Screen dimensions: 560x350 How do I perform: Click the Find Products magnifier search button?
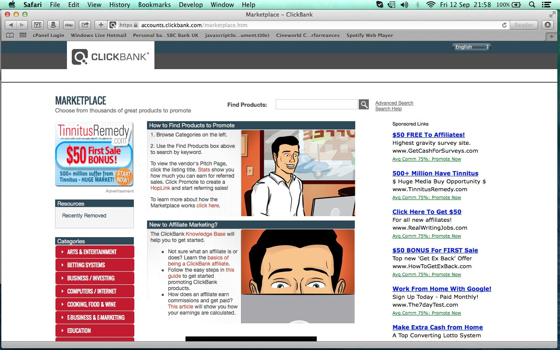coord(364,104)
